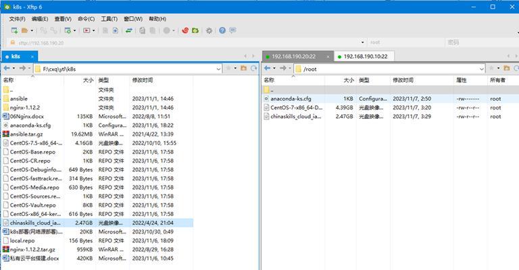519x270 pixels.
Task: Click the new file transfer window icon
Action: click(68, 30)
